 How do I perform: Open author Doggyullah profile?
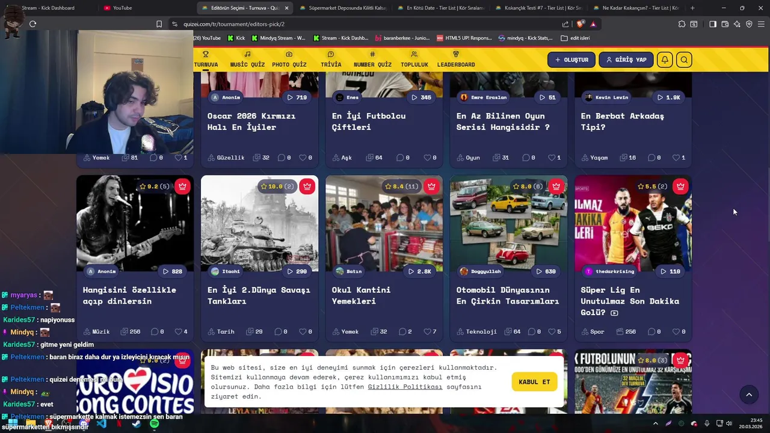pyautogui.click(x=480, y=271)
